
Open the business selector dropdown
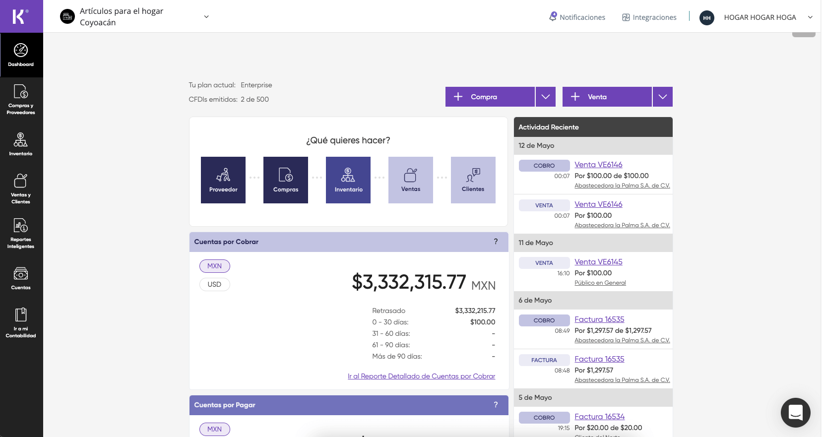[x=206, y=17]
